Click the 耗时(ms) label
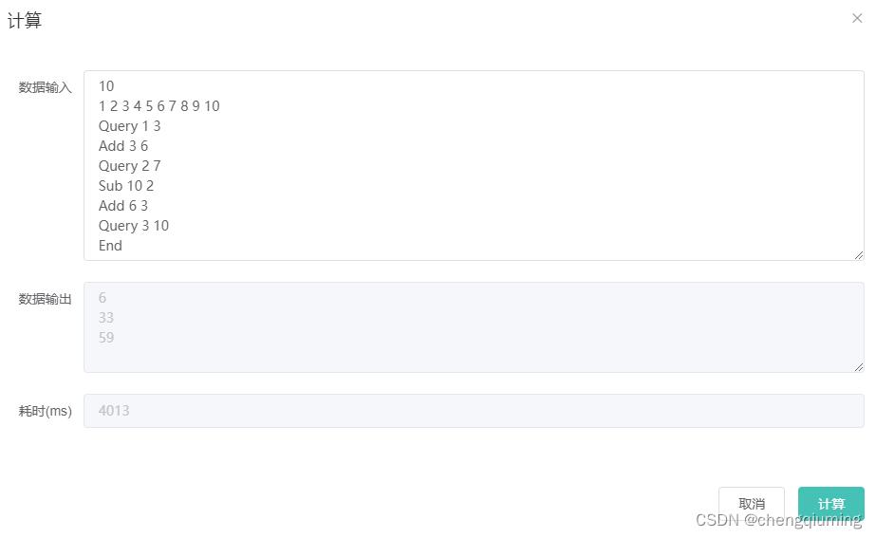This screenshot has width=876, height=538. (x=46, y=411)
